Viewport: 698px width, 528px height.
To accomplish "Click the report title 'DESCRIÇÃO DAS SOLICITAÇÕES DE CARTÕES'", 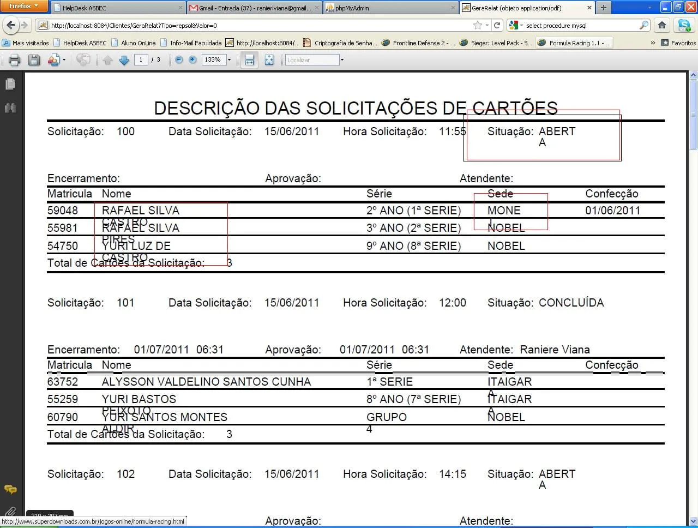I will click(x=356, y=108).
